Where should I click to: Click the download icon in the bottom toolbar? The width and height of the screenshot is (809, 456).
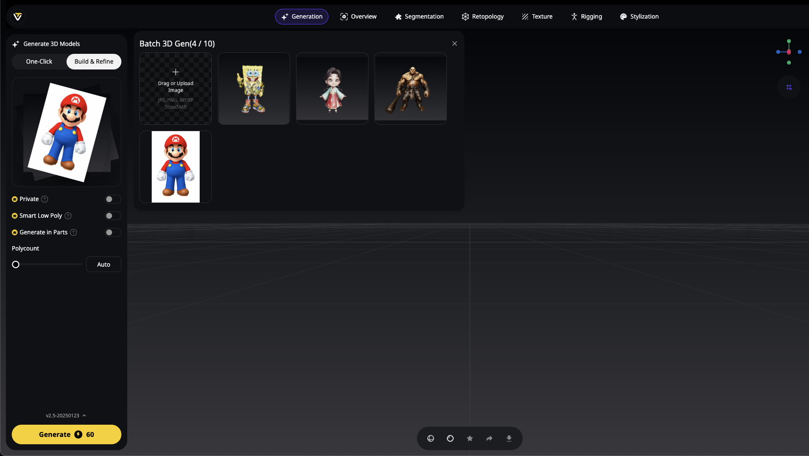point(509,438)
